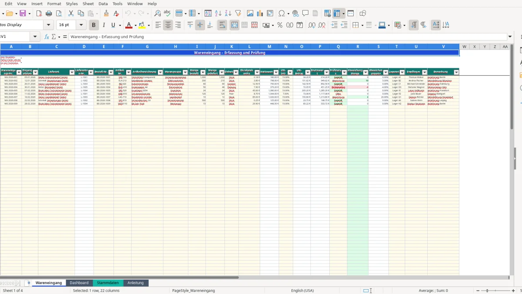Save the document with the floppy icon
The width and height of the screenshot is (522, 294).
(23, 14)
